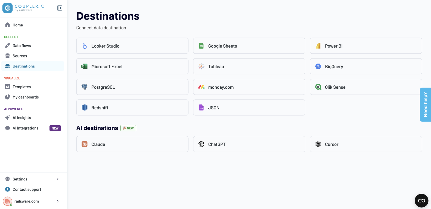Go to Data flows in sidebar
Image resolution: width=431 pixels, height=209 pixels.
pos(22,46)
